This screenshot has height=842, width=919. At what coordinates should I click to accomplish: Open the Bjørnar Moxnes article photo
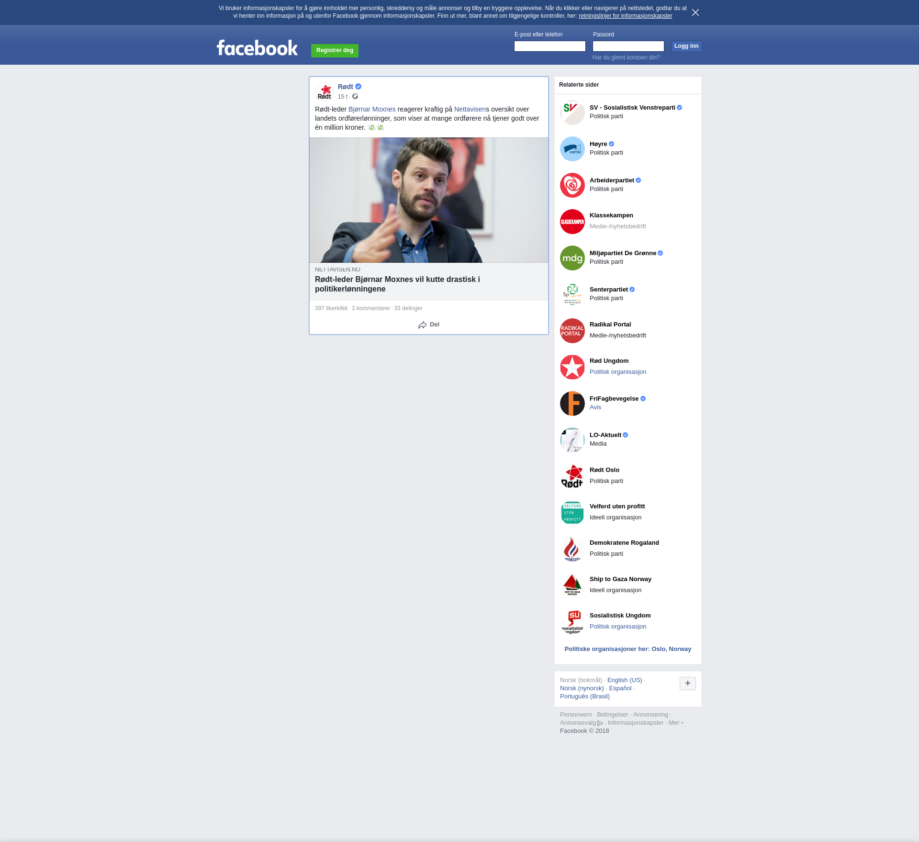(429, 200)
